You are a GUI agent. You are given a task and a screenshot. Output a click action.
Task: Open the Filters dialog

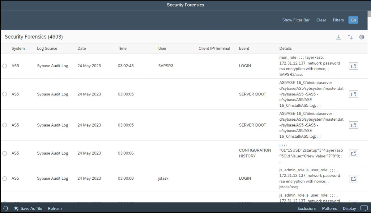338,20
